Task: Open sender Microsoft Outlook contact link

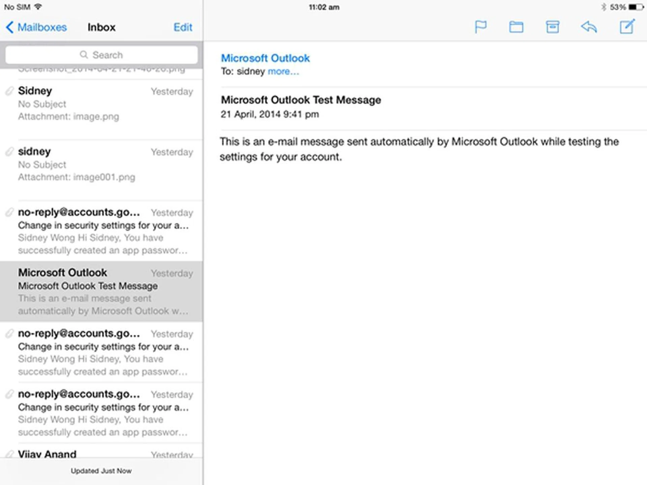Action: 265,58
